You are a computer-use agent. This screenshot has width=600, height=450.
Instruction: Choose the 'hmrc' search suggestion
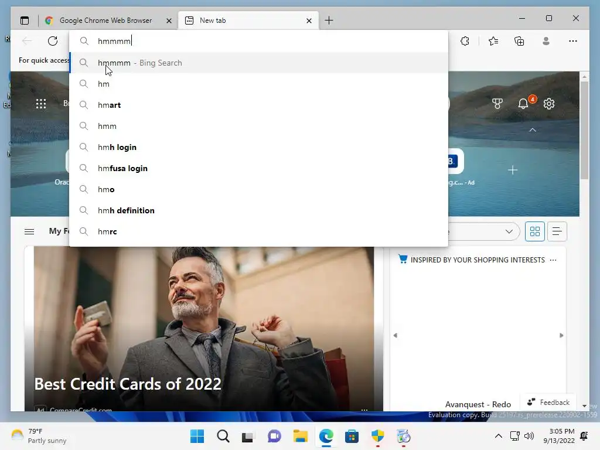point(258,231)
